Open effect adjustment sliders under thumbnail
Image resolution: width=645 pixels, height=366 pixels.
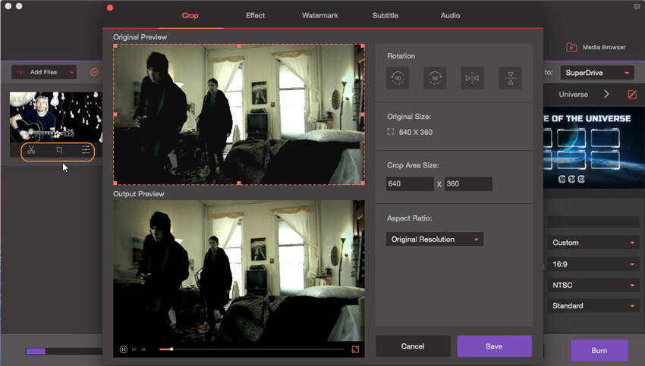[x=86, y=150]
